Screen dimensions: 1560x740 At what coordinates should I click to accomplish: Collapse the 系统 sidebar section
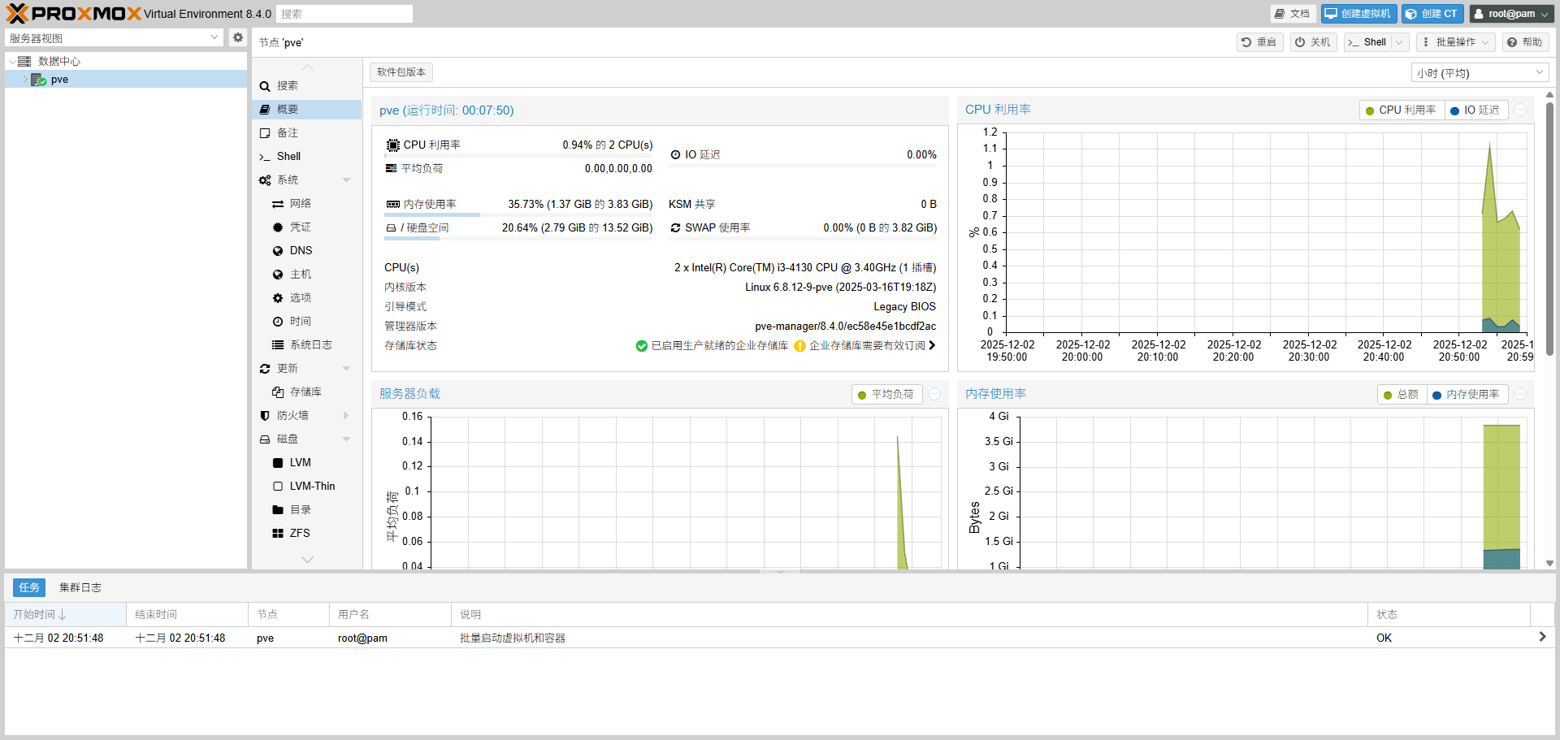pyautogui.click(x=347, y=180)
